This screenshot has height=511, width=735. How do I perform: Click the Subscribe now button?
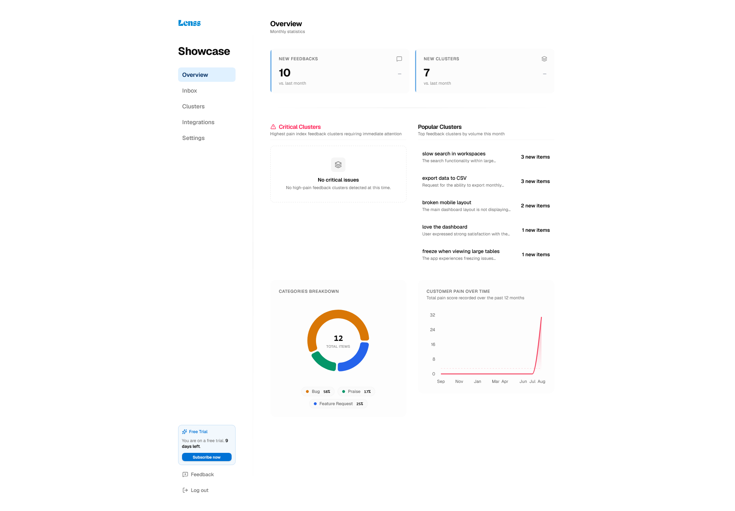point(207,457)
